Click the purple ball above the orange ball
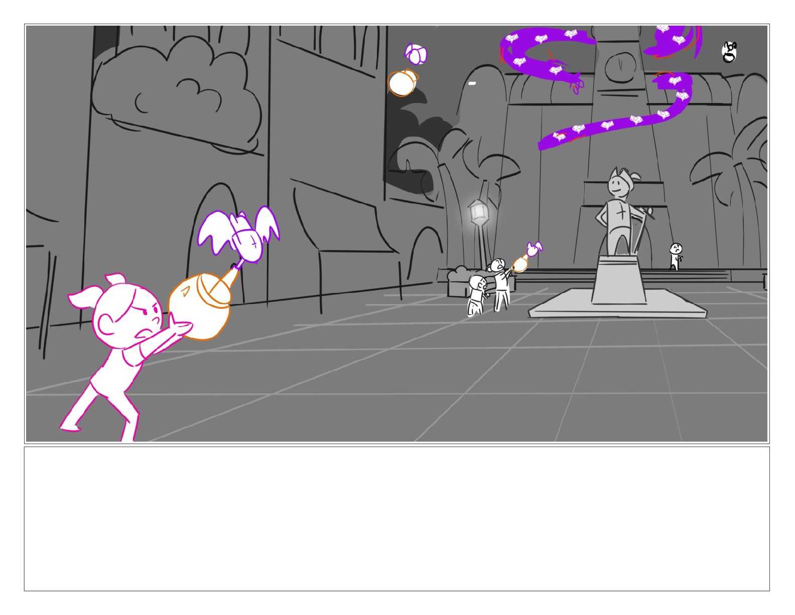 click(416, 54)
